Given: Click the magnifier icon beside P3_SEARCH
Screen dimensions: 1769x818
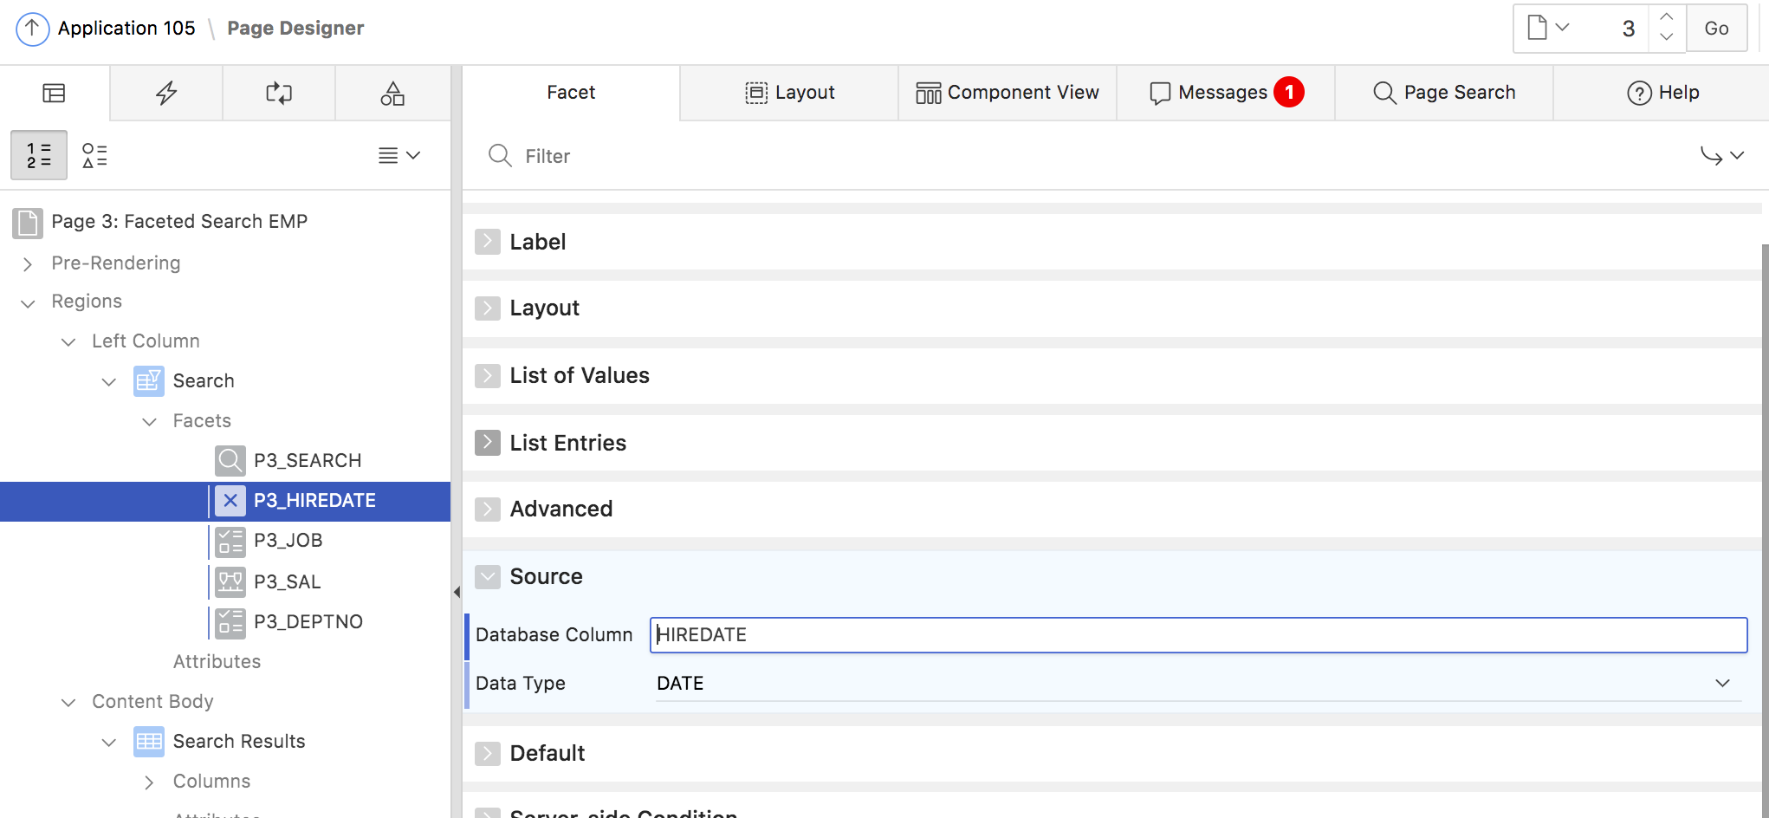Looking at the screenshot, I should [x=229, y=460].
